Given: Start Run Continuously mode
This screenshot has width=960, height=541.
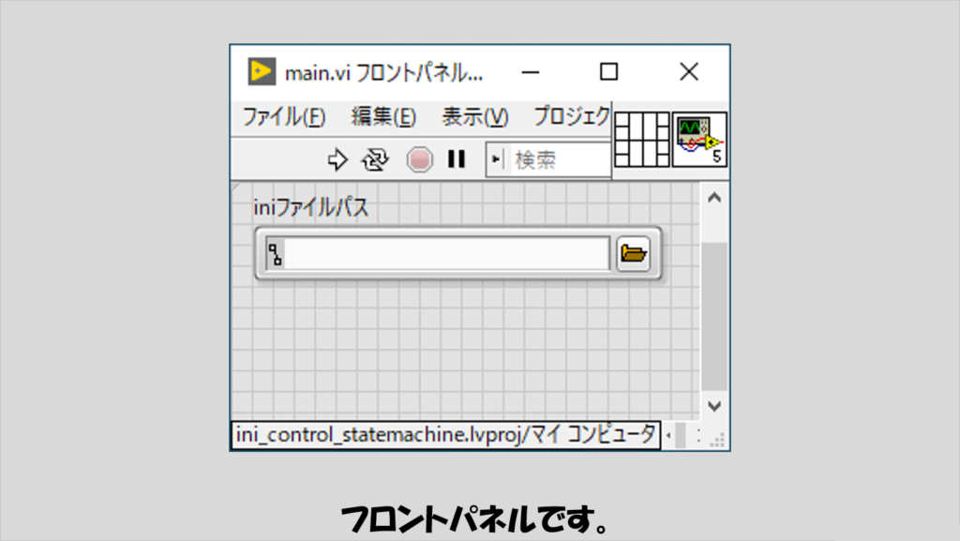Looking at the screenshot, I should click(x=376, y=160).
